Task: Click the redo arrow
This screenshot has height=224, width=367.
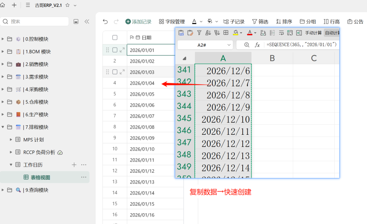Action: click(116, 22)
